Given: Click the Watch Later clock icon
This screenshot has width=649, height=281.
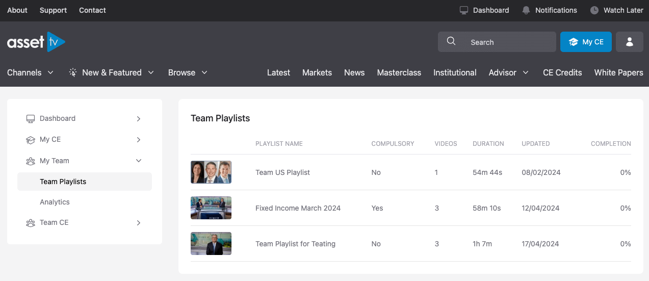Looking at the screenshot, I should point(594,10).
